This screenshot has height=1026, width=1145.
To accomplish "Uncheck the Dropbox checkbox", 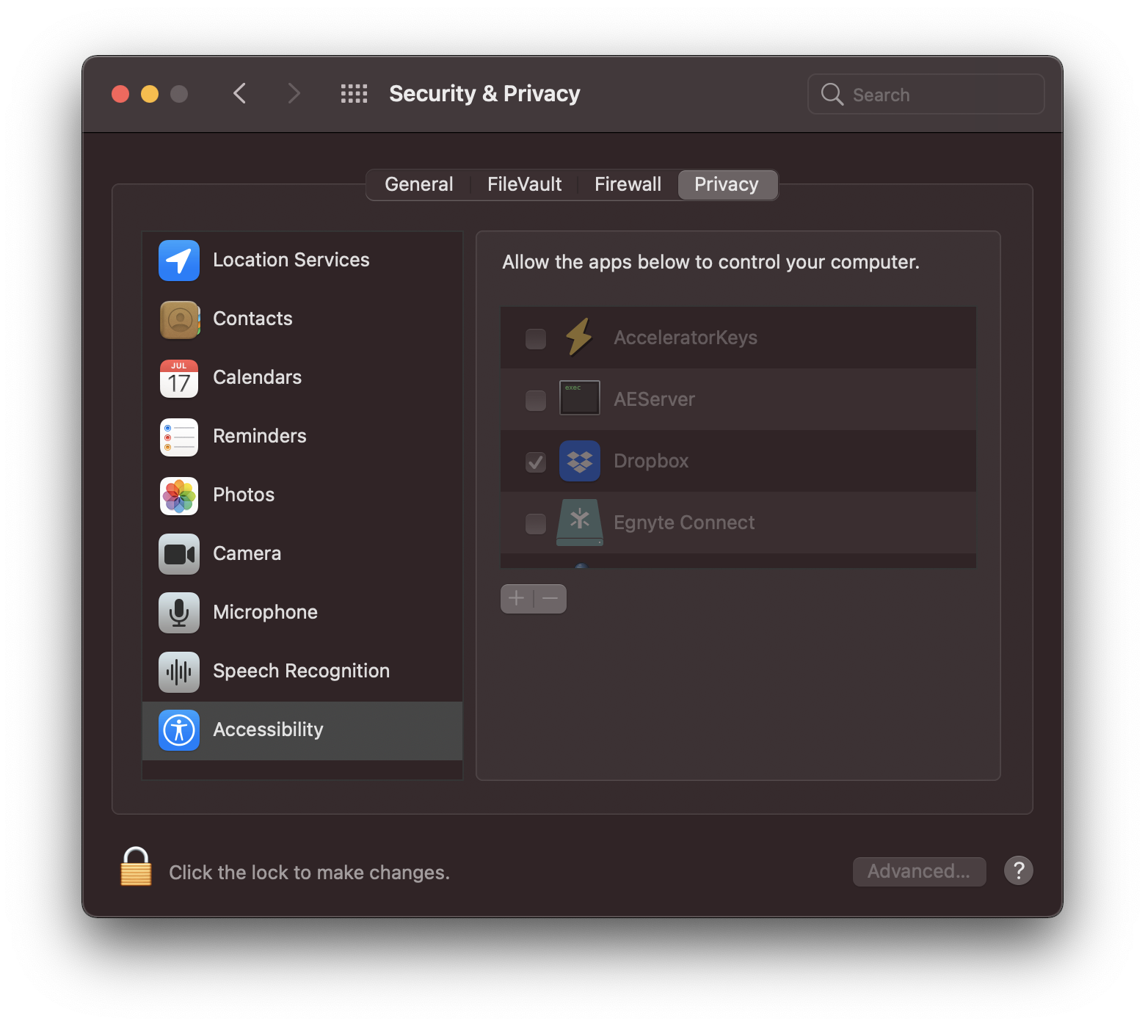I will coord(536,462).
